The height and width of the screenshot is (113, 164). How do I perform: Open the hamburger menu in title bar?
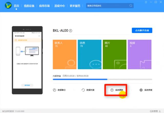click(146, 2)
